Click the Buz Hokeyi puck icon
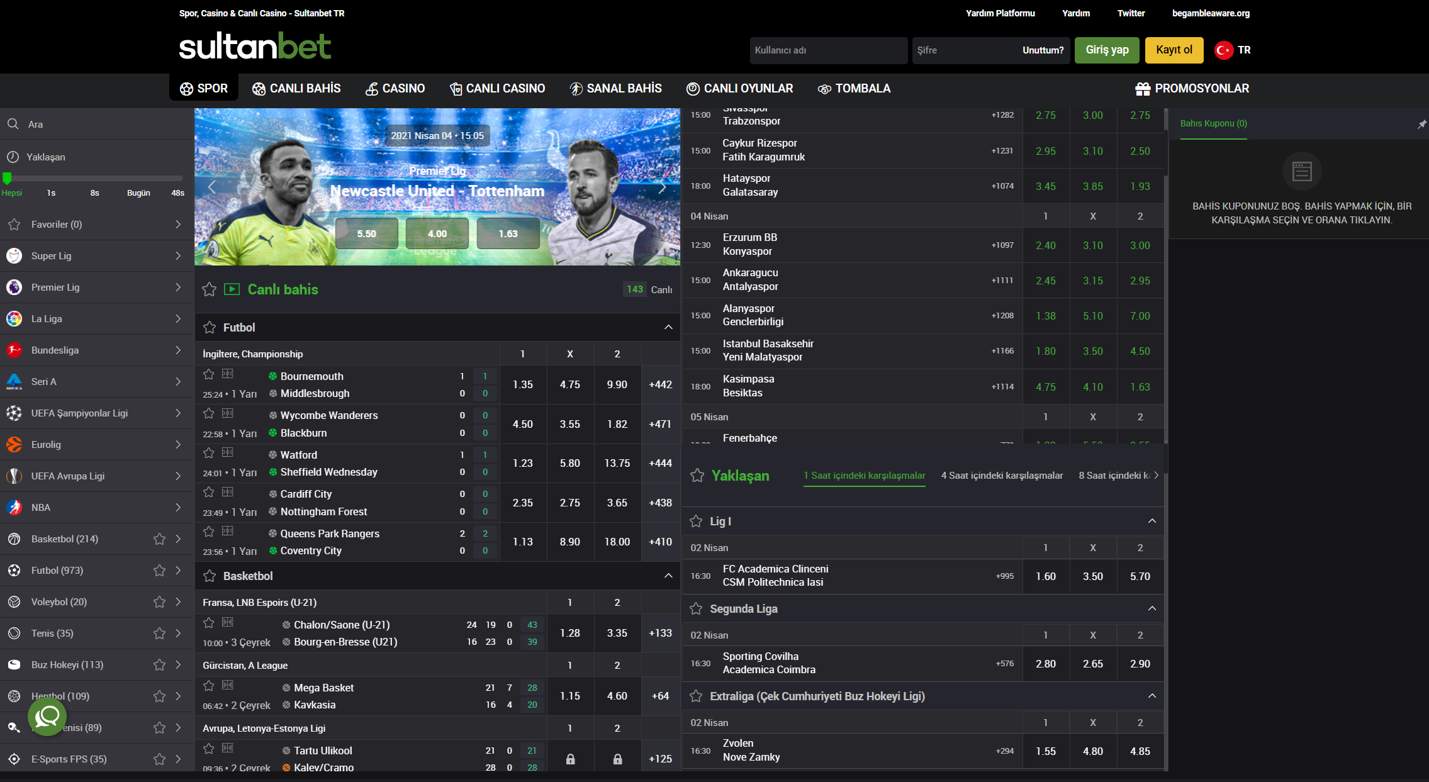Image resolution: width=1429 pixels, height=782 pixels. (14, 664)
